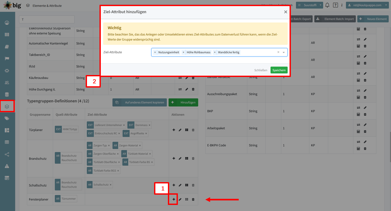Delete the Fensterplaner group via trash icon
Viewport: 391px width, 211px height.
pyautogui.click(x=193, y=199)
